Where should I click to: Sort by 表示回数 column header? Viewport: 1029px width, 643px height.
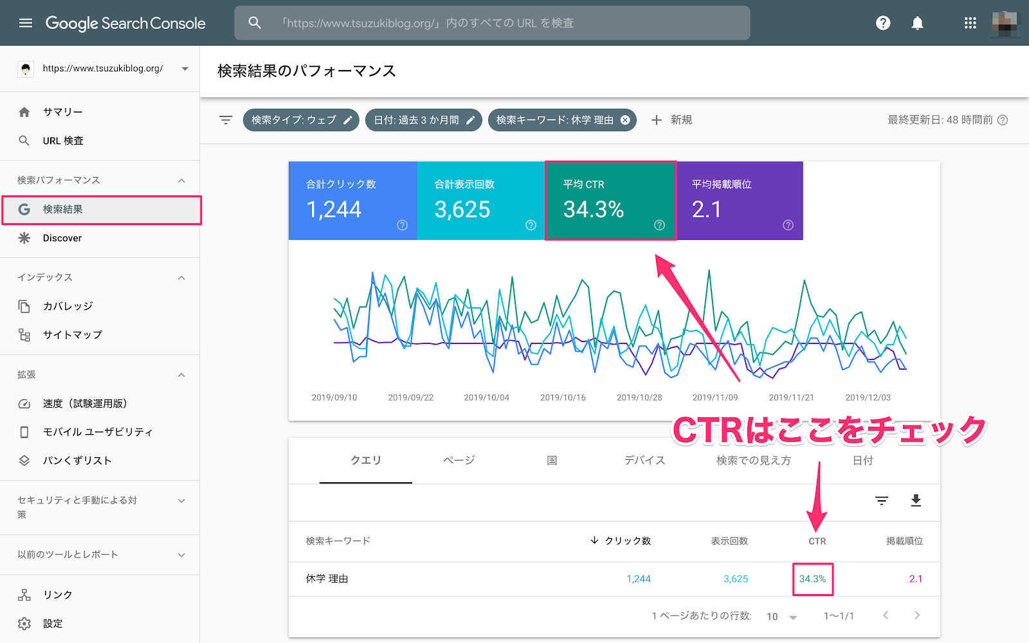click(x=729, y=541)
